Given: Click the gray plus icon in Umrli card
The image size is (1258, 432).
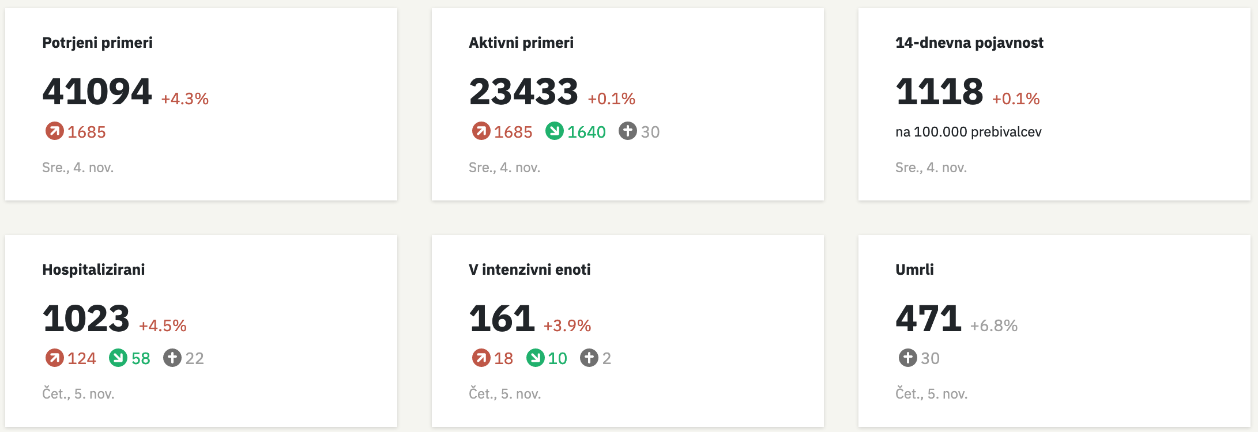Looking at the screenshot, I should tap(907, 358).
